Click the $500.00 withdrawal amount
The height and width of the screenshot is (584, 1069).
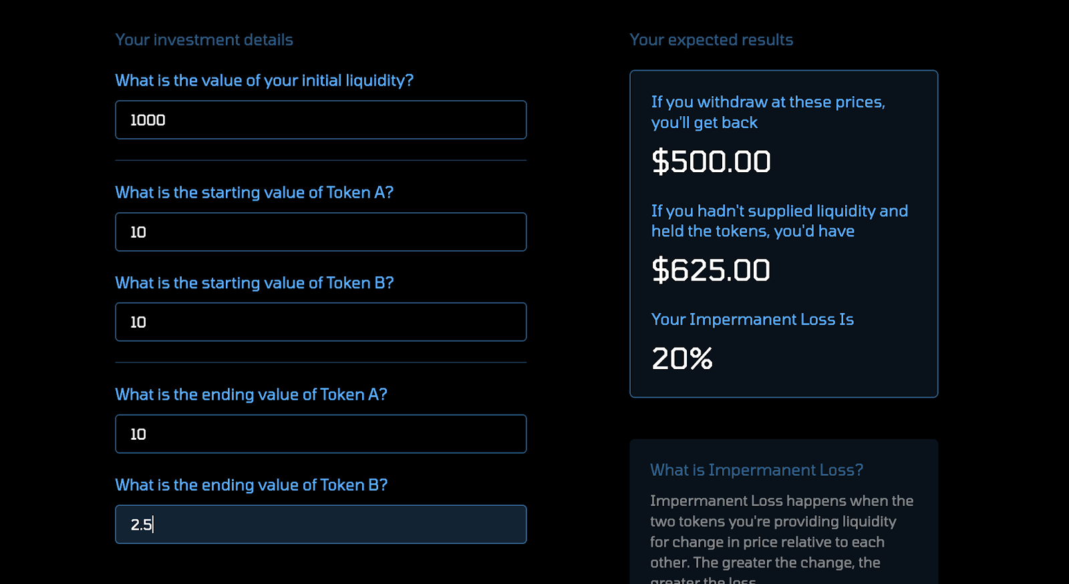(x=710, y=161)
